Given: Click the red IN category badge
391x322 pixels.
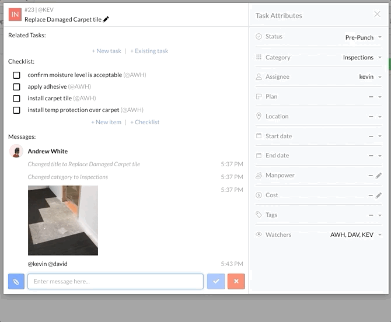Looking at the screenshot, I should point(15,15).
